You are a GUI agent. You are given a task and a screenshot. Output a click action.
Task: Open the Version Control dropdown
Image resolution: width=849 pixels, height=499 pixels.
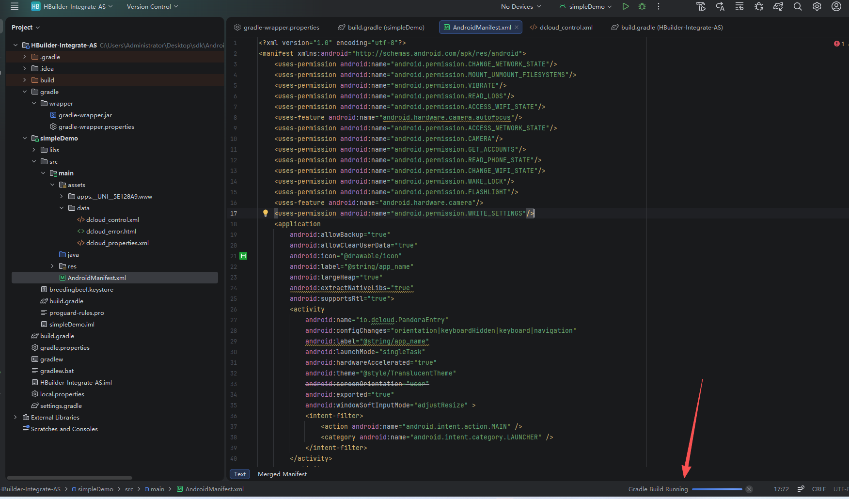coord(152,6)
